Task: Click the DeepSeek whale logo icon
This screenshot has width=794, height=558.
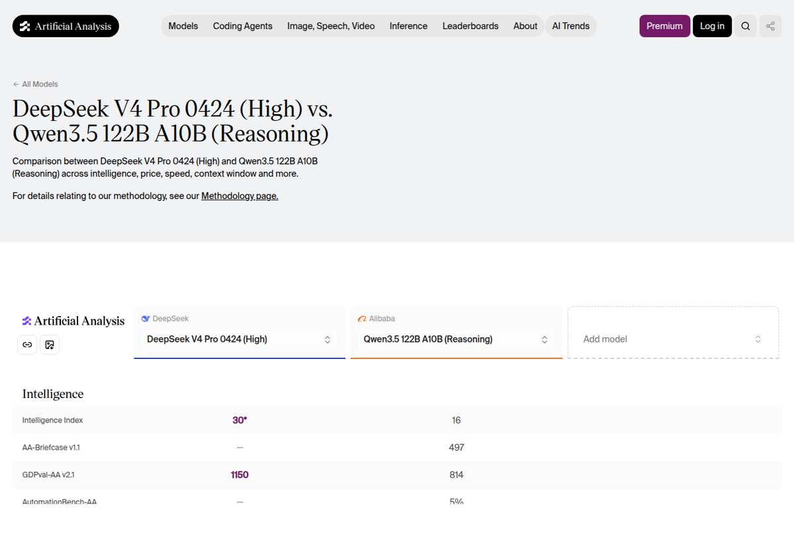Action: (x=146, y=319)
